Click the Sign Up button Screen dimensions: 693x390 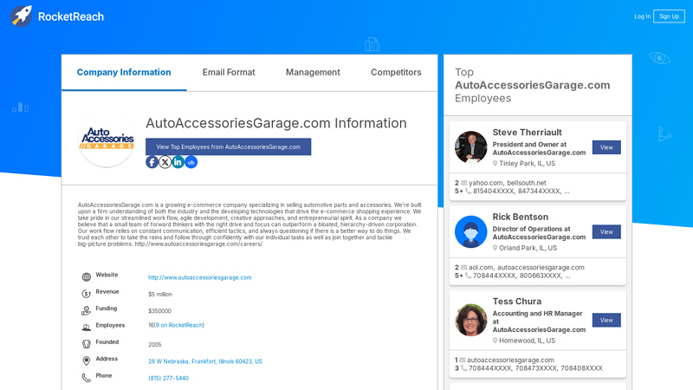tap(669, 16)
